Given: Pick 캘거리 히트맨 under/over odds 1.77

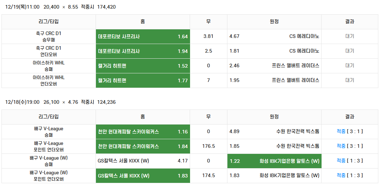Looking at the screenshot, I should (143, 80).
